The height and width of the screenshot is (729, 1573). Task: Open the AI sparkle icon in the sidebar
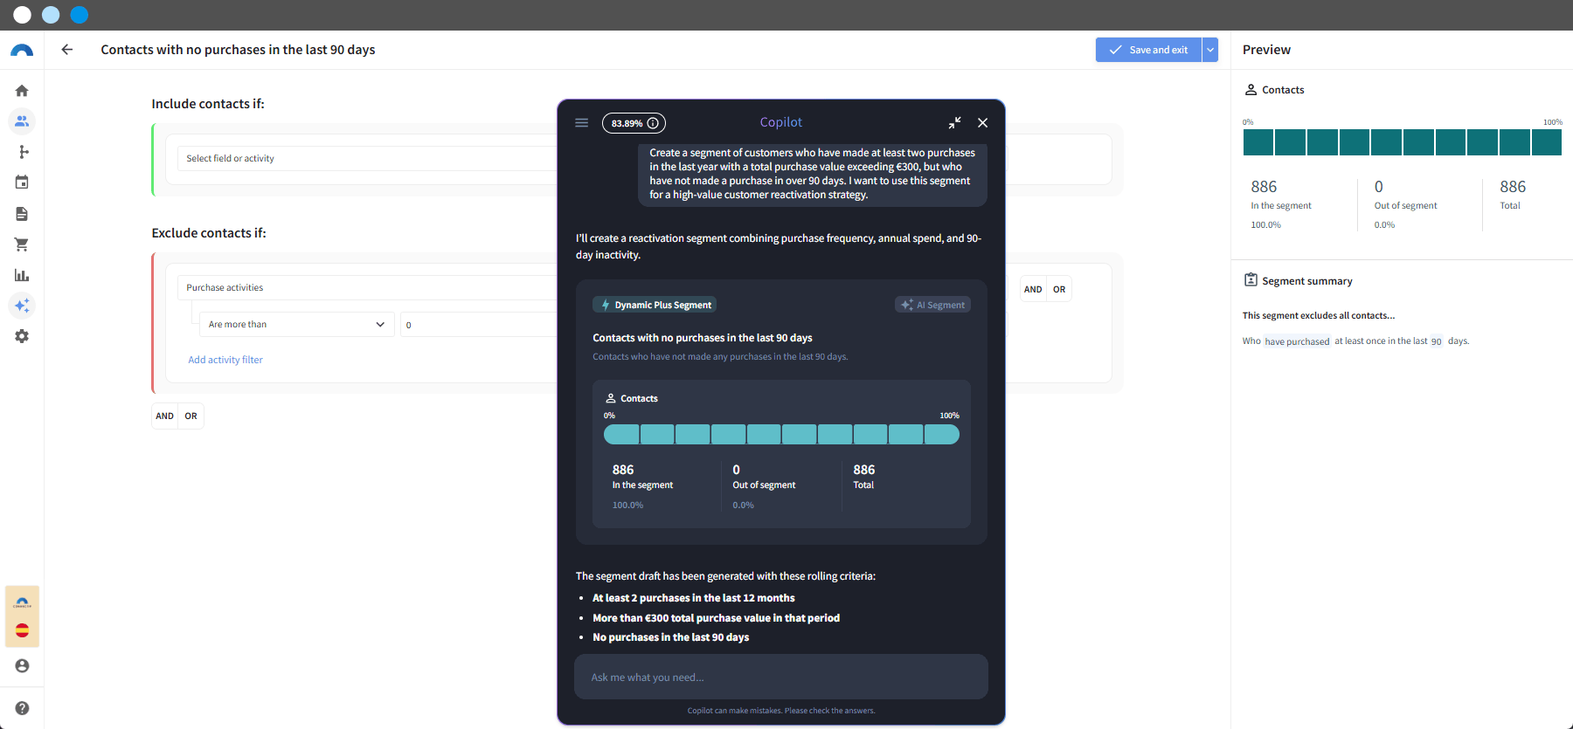click(22, 306)
